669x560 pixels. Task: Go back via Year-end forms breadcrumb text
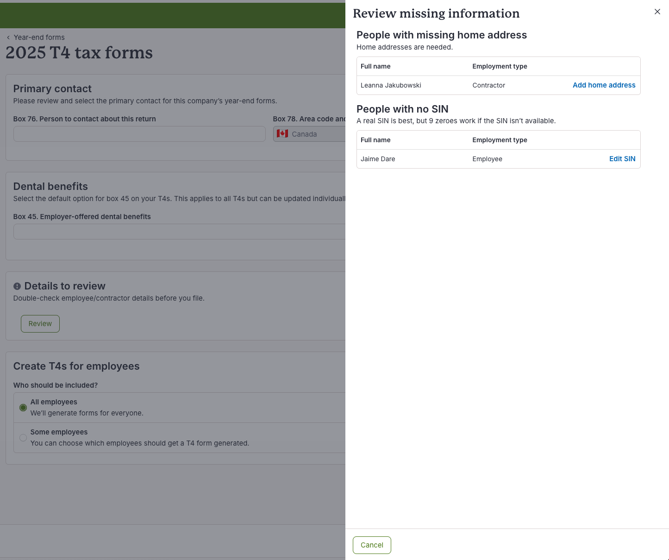point(39,38)
